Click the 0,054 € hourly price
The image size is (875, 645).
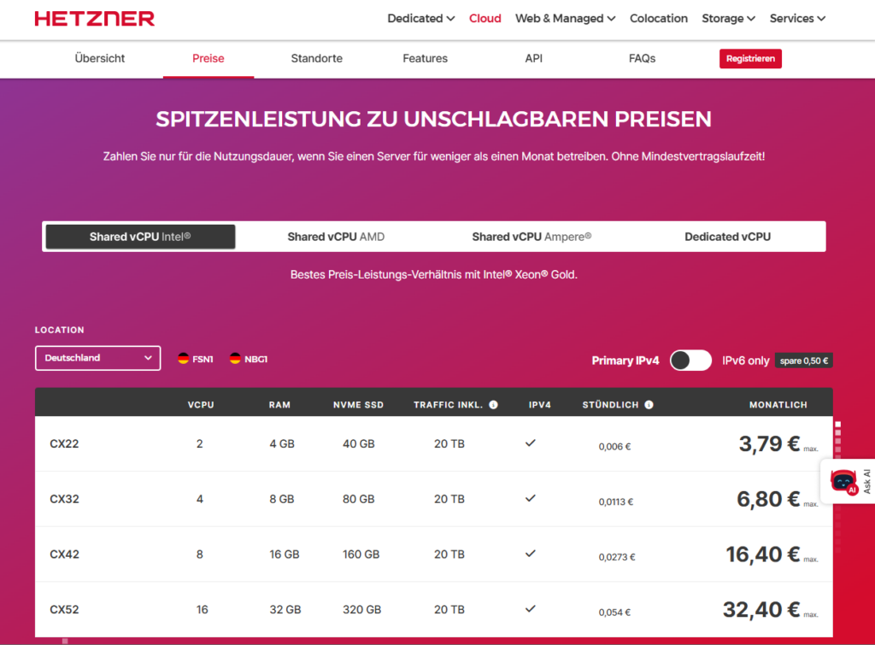614,612
